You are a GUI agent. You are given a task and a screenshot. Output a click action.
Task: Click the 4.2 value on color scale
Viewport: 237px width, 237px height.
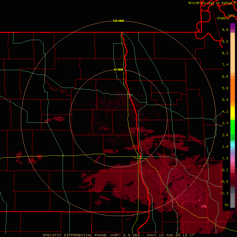pyautogui.click(x=225, y=112)
